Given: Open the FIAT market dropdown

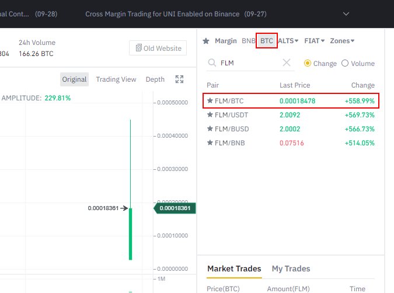Looking at the screenshot, I should pyautogui.click(x=315, y=41).
